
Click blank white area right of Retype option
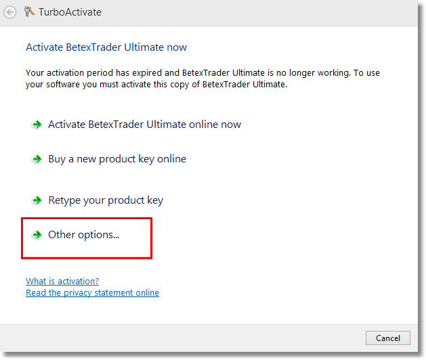click(285, 200)
